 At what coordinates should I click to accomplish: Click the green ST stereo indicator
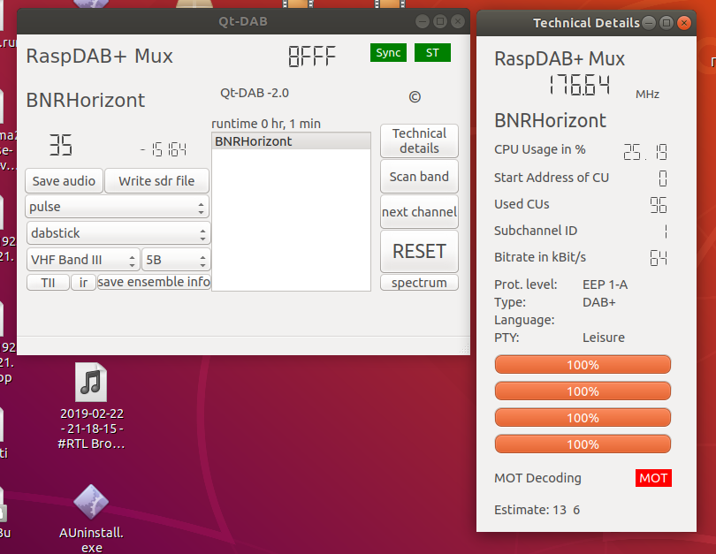[432, 52]
